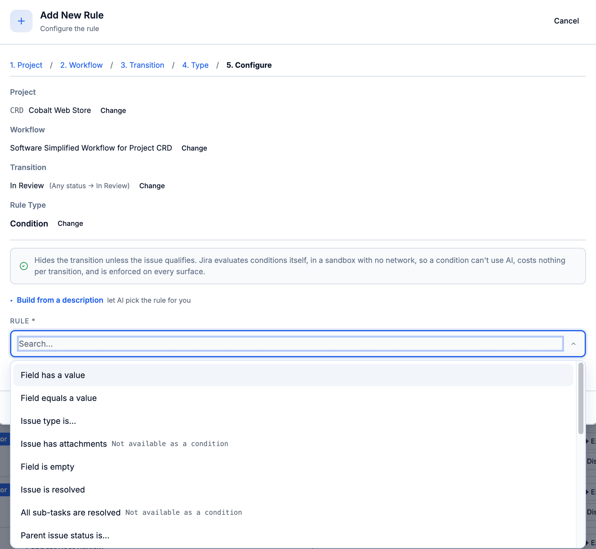Select the Field equals a value option

293,398
